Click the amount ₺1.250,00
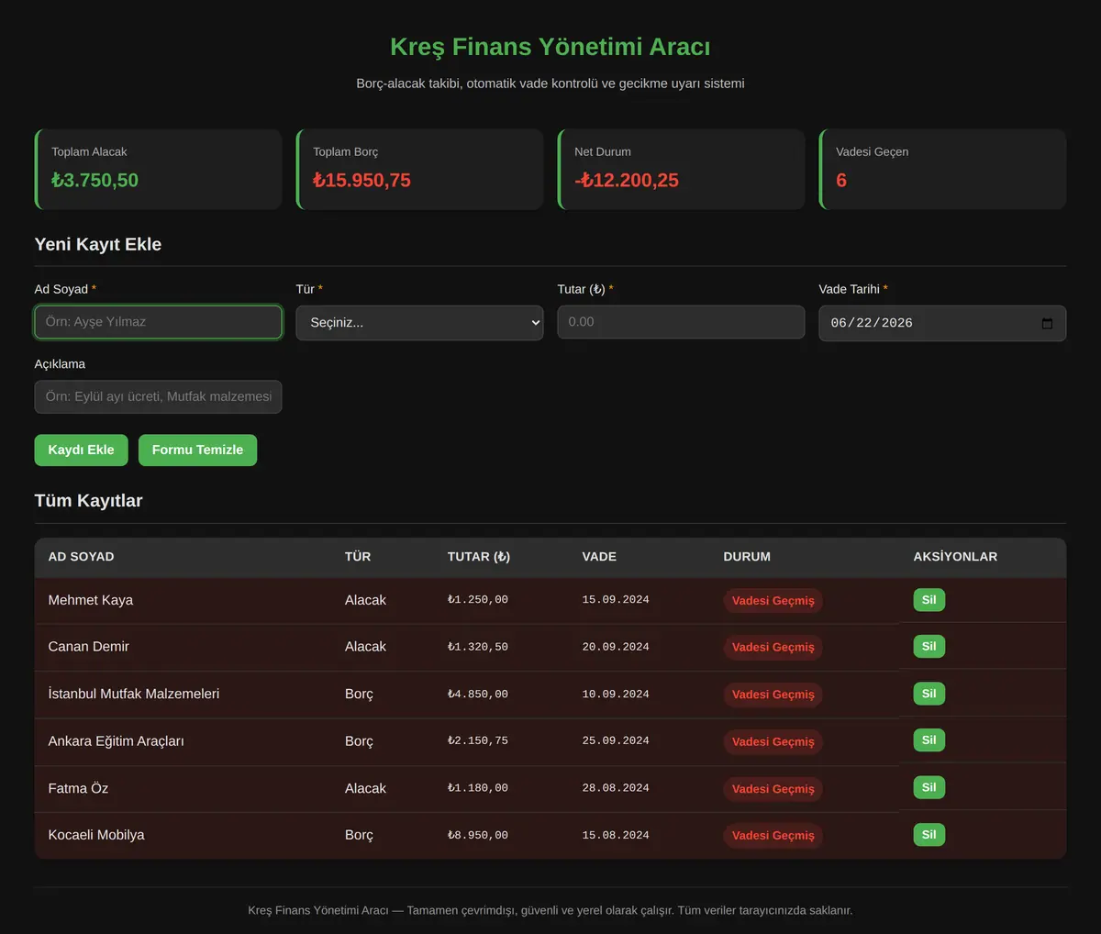This screenshot has width=1101, height=934. (477, 600)
